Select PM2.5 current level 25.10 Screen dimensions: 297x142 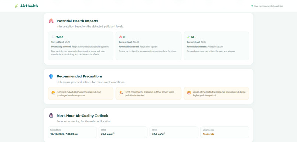click(x=61, y=42)
